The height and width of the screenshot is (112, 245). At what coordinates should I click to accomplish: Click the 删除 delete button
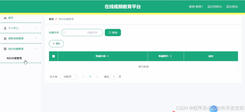click(56, 44)
